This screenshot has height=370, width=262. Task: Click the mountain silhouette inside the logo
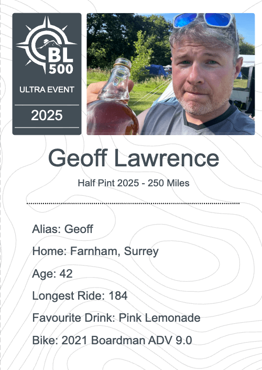[x=50, y=43]
